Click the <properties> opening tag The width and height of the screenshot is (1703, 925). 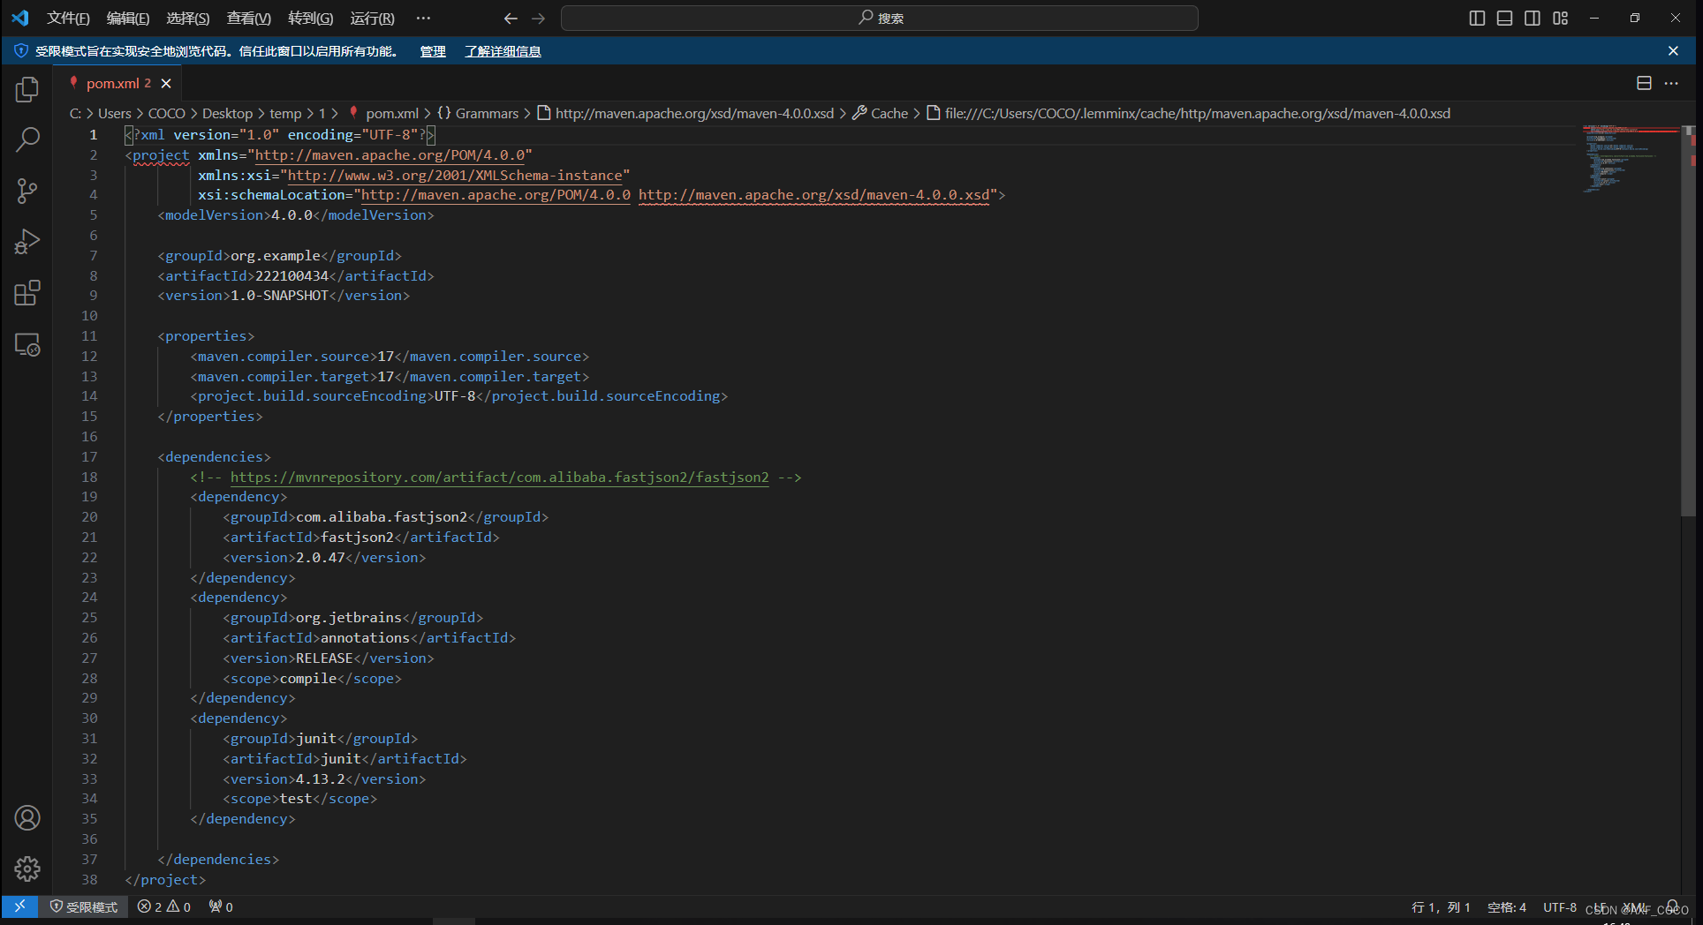(206, 335)
